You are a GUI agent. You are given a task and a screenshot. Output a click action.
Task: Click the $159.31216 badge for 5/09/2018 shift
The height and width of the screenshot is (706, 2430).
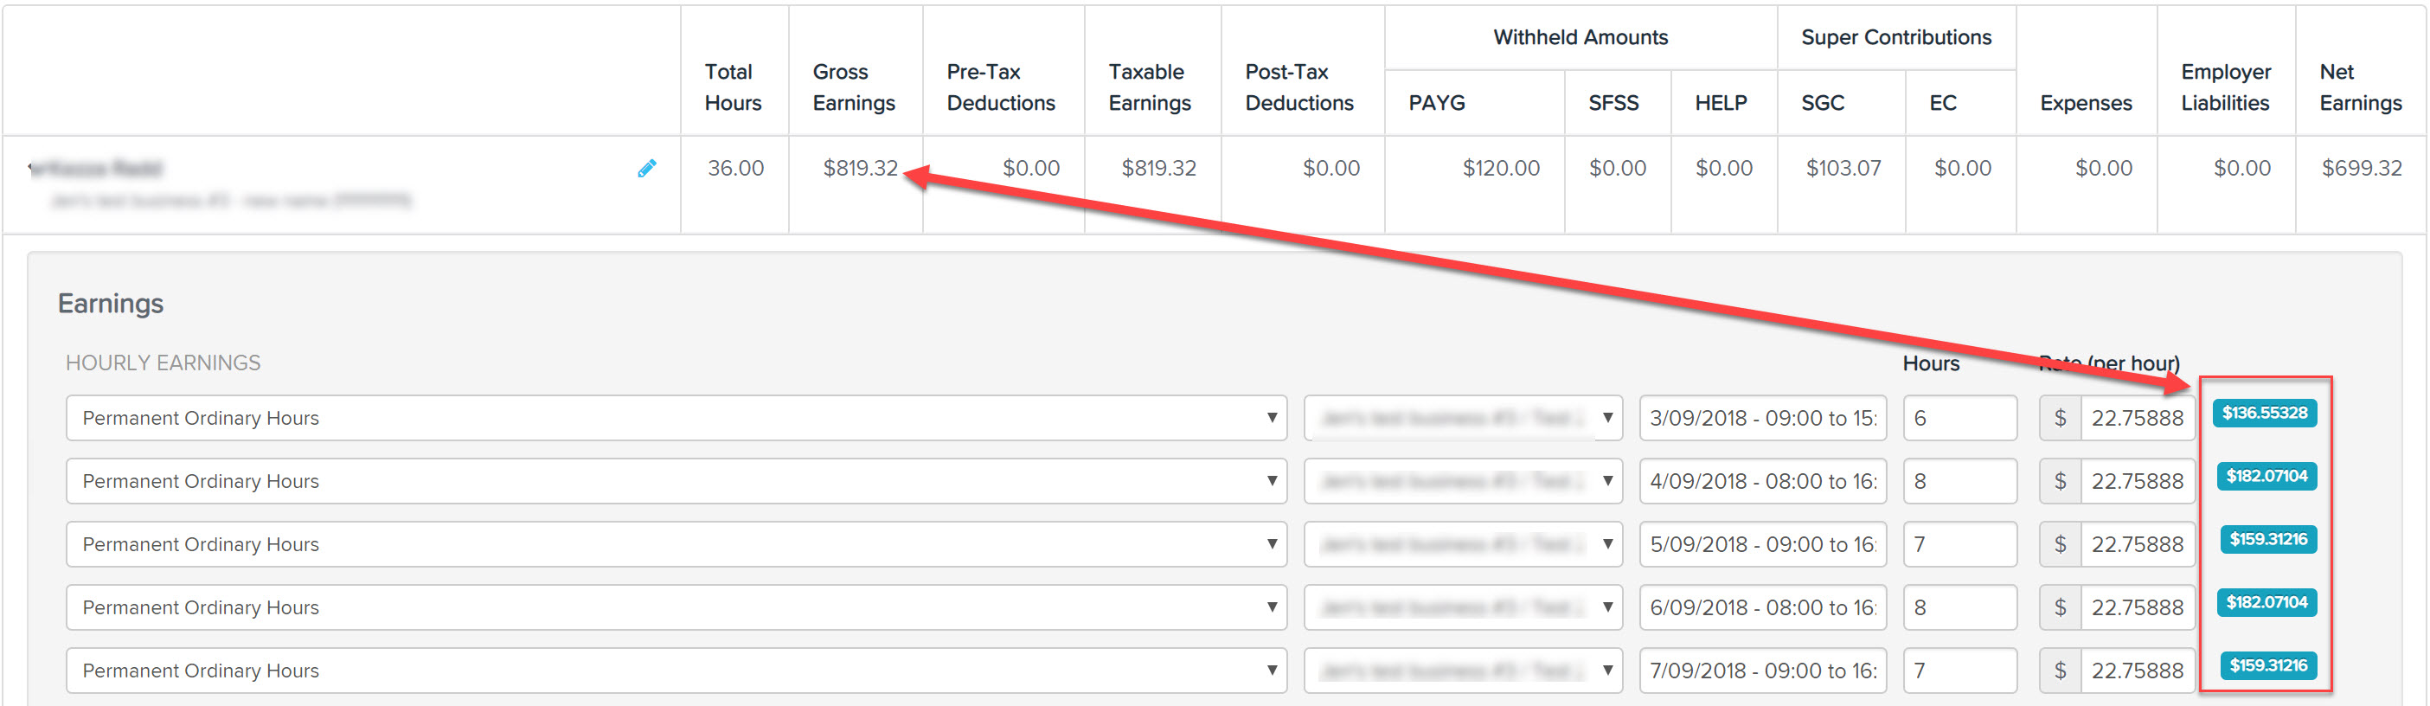(x=2267, y=539)
